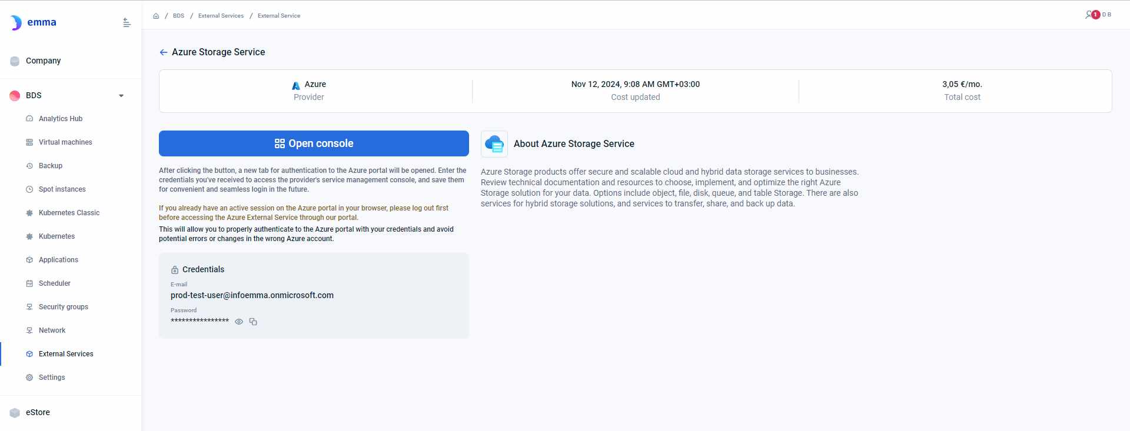Open Kubernetes Classic menu item

(71, 213)
